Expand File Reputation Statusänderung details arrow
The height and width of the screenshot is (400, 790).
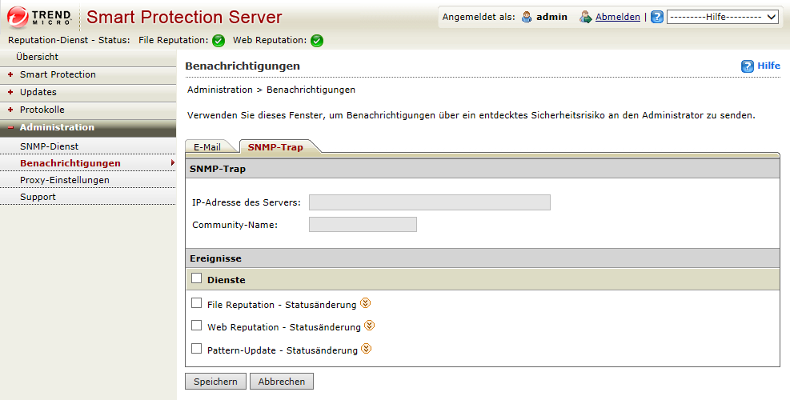coord(366,303)
